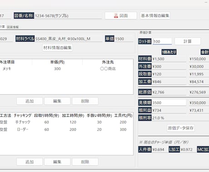
Task: Click the ロット数 input field
Action: coord(162,41)
